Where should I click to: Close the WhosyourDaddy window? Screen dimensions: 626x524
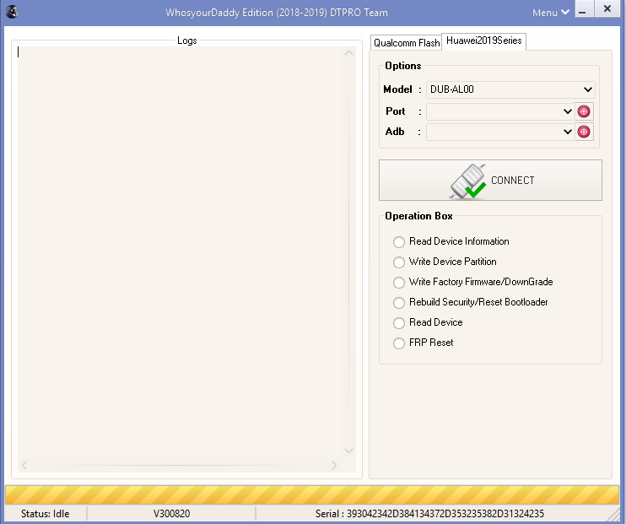click(x=607, y=8)
